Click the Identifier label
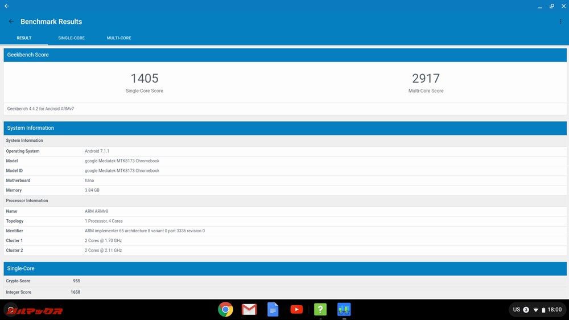This screenshot has width=569, height=320. point(15,231)
